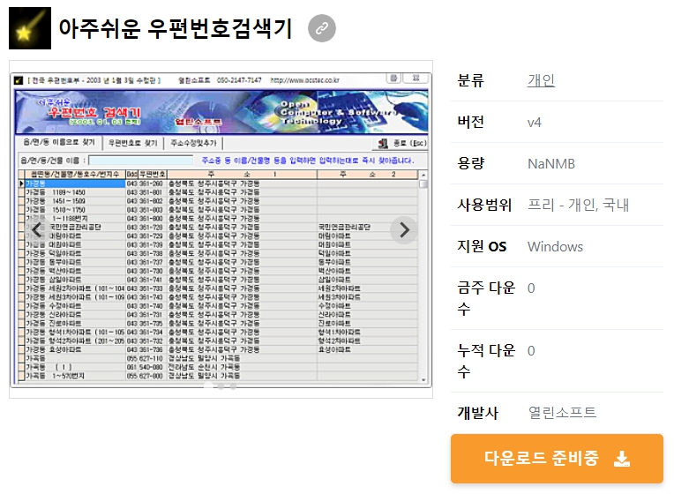This screenshot has height=494, width=674.
Task: Select the second carousel dot indicator
Action: pyautogui.click(x=221, y=386)
